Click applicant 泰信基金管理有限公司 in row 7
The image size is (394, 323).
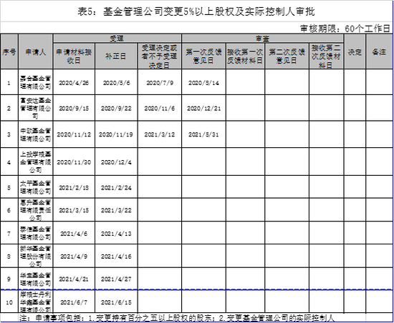coord(35,233)
